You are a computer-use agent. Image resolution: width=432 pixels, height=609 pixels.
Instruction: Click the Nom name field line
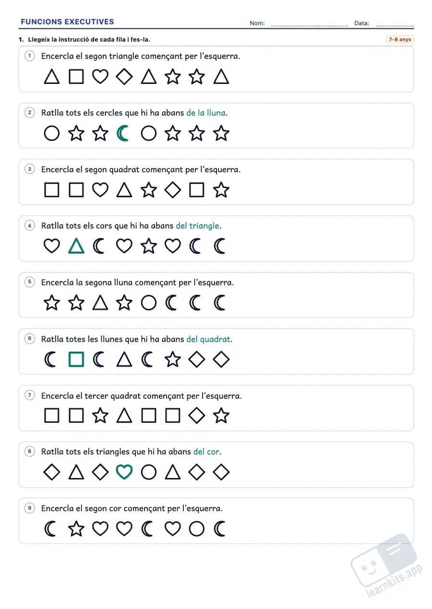[310, 24]
